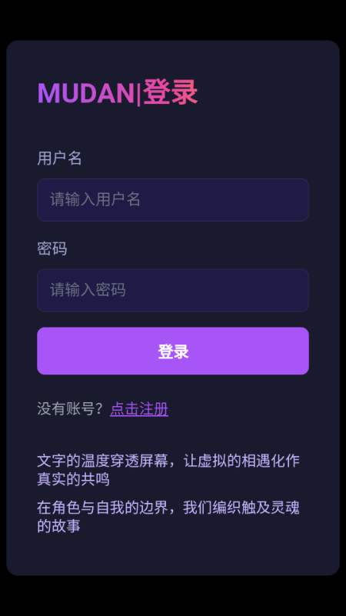346x616 pixels.
Task: Go to sign-up via 点击注册
Action: [x=139, y=409]
